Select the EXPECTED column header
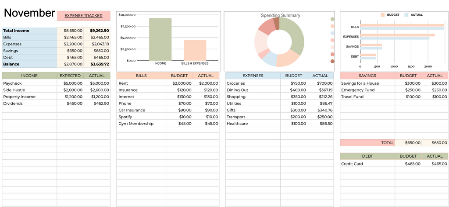This screenshot has height=207, width=449. [x=71, y=76]
